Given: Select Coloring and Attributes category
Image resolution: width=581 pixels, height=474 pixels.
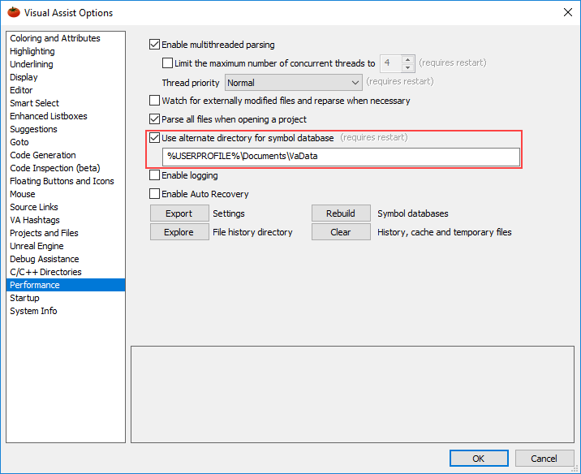Looking at the screenshot, I should point(55,38).
